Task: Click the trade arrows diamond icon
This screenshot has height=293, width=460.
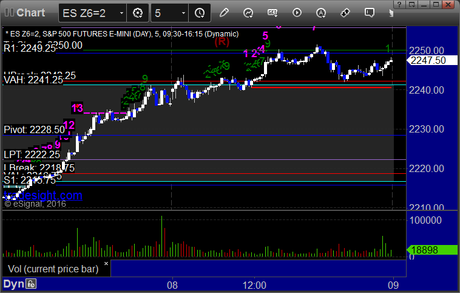Action: point(345,13)
